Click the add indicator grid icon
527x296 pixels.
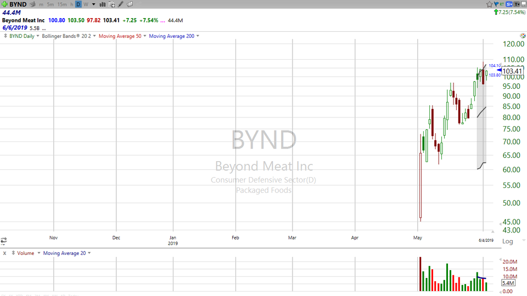coord(111,4)
